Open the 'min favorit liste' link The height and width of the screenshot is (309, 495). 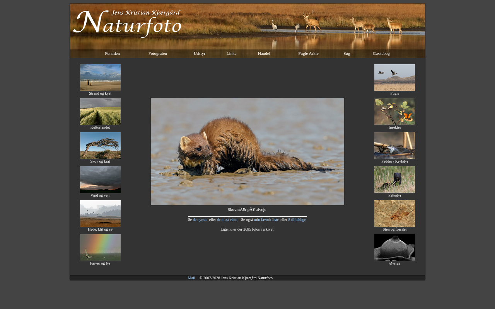pyautogui.click(x=266, y=220)
